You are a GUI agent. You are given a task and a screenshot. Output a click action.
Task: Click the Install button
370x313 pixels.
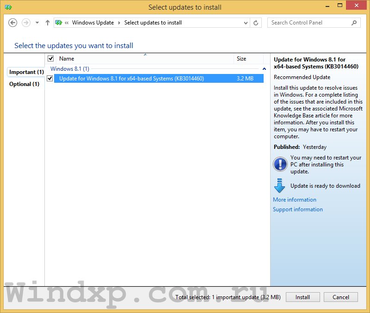pyautogui.click(x=303, y=297)
